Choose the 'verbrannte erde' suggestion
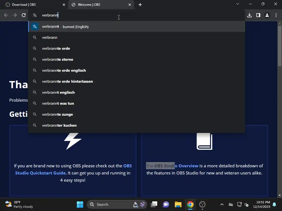This screenshot has height=211, width=282. (x=137, y=48)
